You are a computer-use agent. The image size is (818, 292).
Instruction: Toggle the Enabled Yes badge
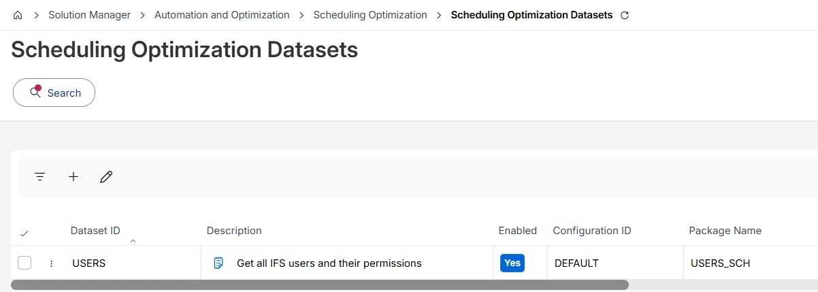click(512, 263)
